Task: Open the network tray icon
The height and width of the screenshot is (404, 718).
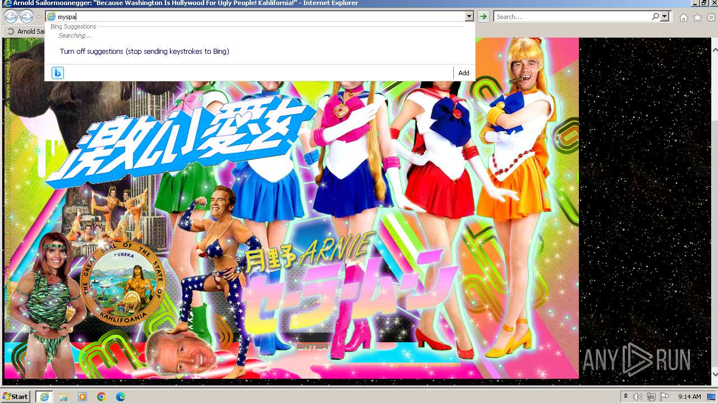Action: click(651, 397)
